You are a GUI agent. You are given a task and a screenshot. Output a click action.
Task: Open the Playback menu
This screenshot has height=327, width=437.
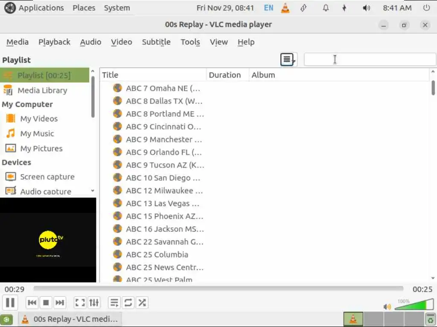[54, 42]
